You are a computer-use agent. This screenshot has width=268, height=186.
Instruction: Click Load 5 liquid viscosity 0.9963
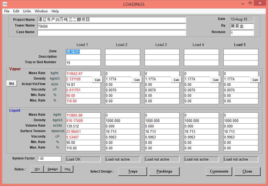[x=241, y=137]
